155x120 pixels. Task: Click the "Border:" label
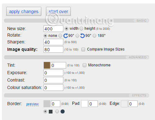(x=15, y=104)
